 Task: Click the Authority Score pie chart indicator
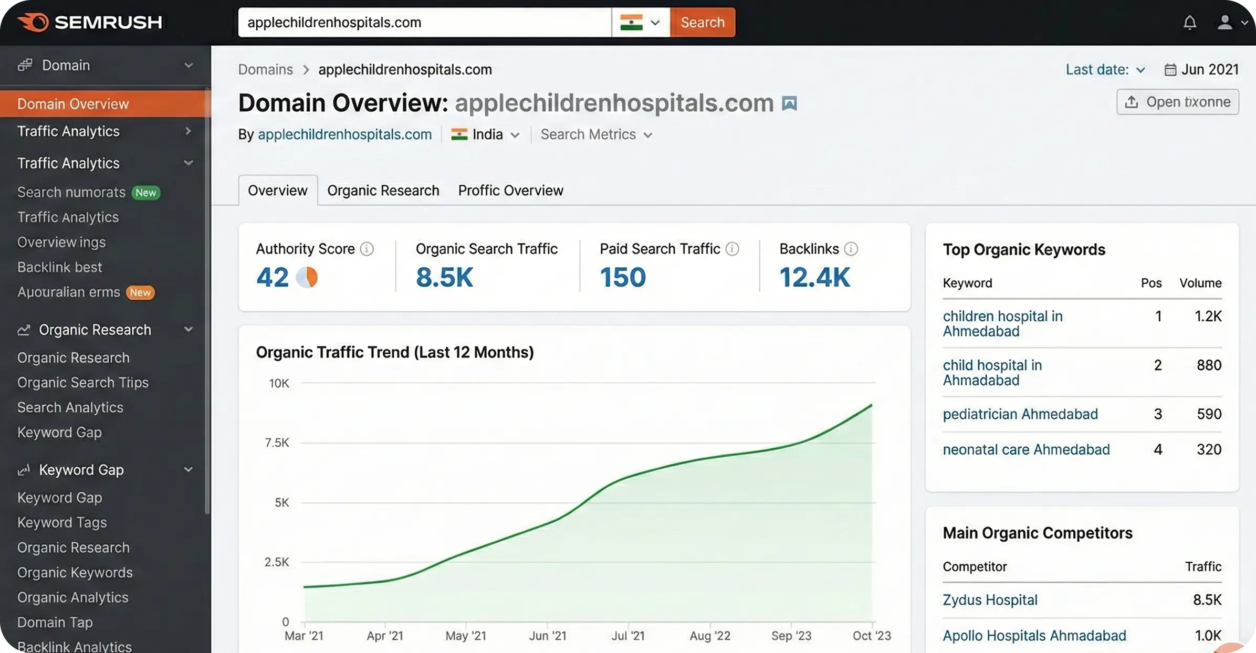pos(307,277)
